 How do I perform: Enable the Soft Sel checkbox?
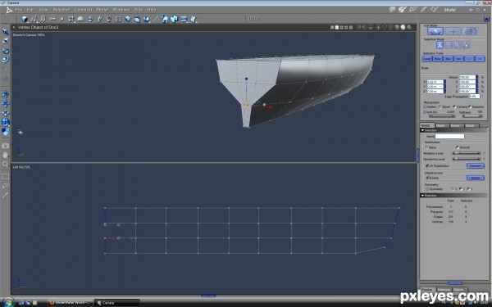click(425, 112)
